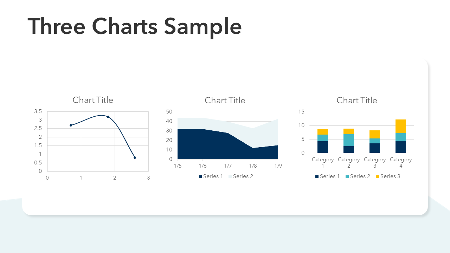450x253 pixels.
Task: Click the 1/7 date label on the area chart axis
Action: click(x=228, y=166)
